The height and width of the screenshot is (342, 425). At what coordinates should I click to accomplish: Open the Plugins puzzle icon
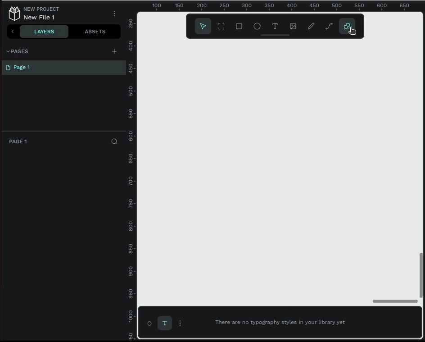pos(347,26)
